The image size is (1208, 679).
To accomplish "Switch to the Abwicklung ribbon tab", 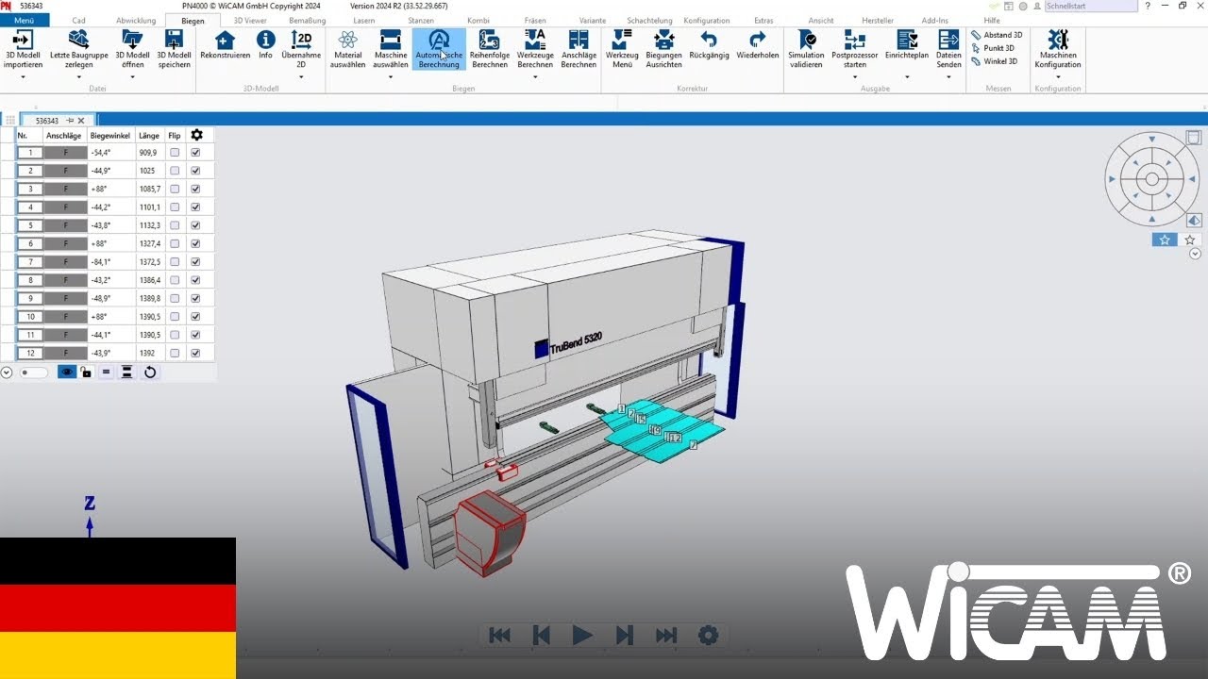I will click(x=136, y=20).
